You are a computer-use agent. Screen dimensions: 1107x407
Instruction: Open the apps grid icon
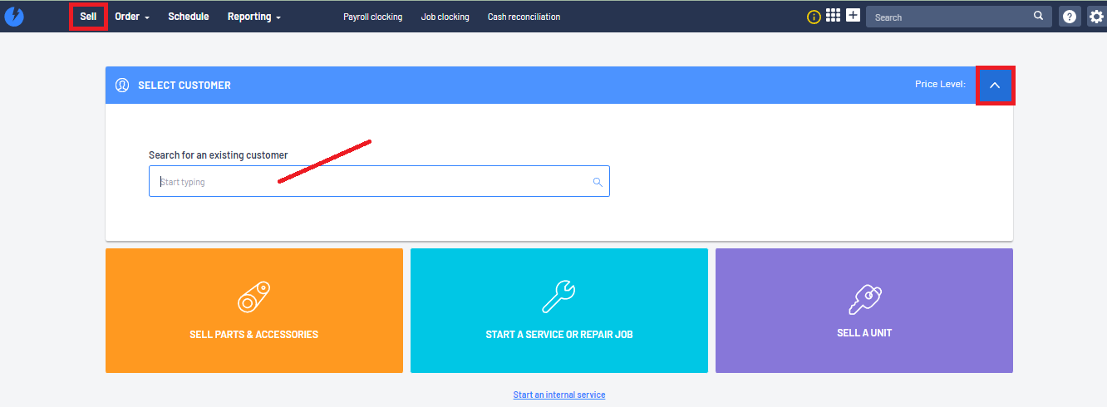(833, 16)
